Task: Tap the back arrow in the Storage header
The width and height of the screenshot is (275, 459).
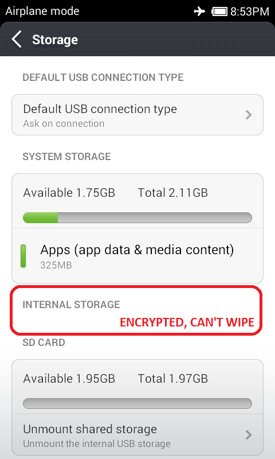Action: point(17,40)
